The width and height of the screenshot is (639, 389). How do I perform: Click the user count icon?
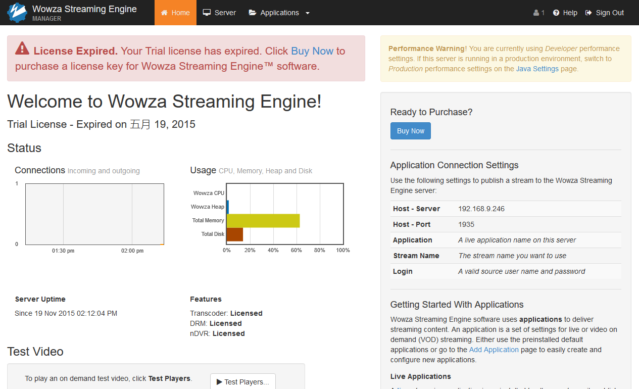click(x=536, y=13)
